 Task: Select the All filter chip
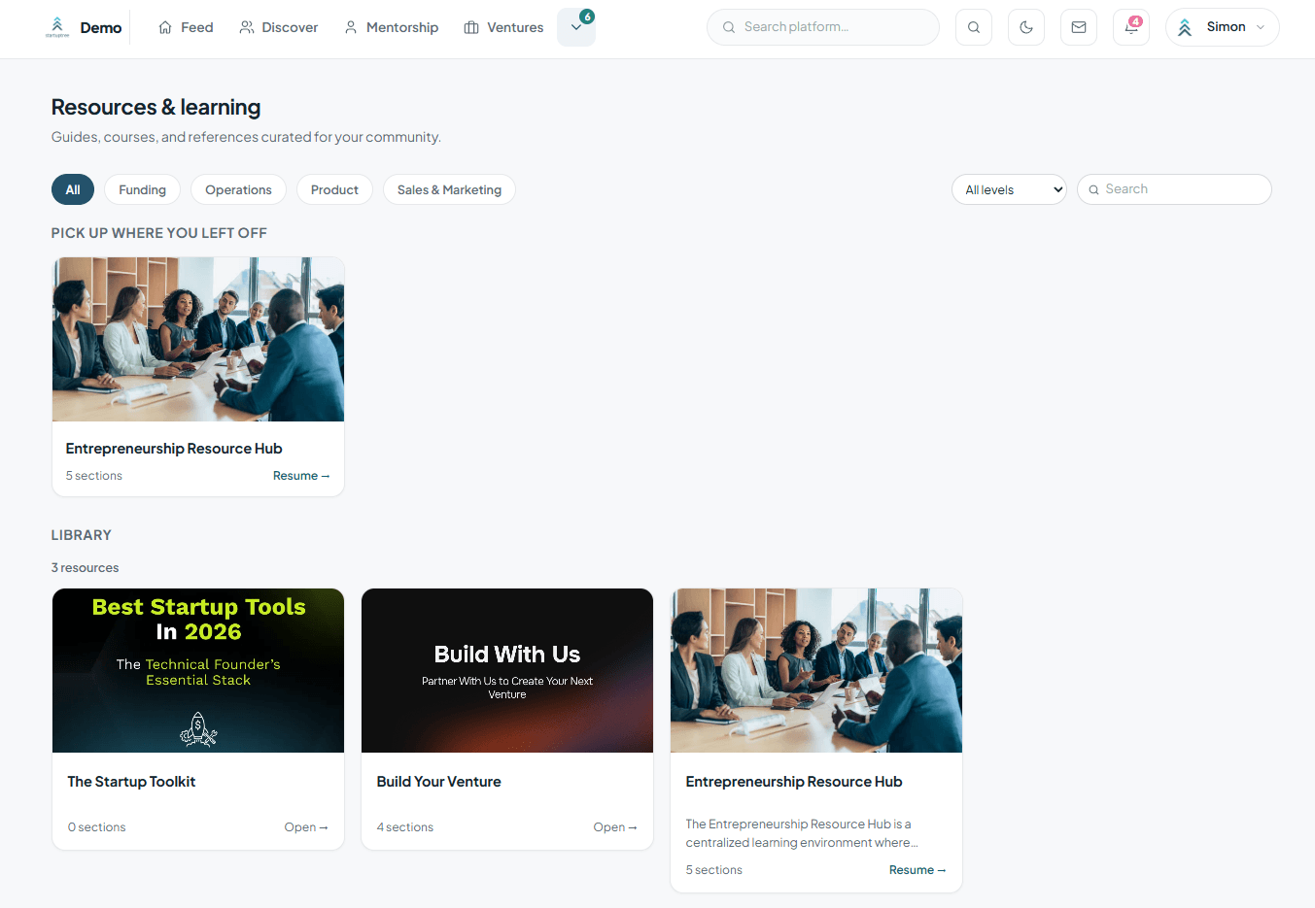(73, 189)
